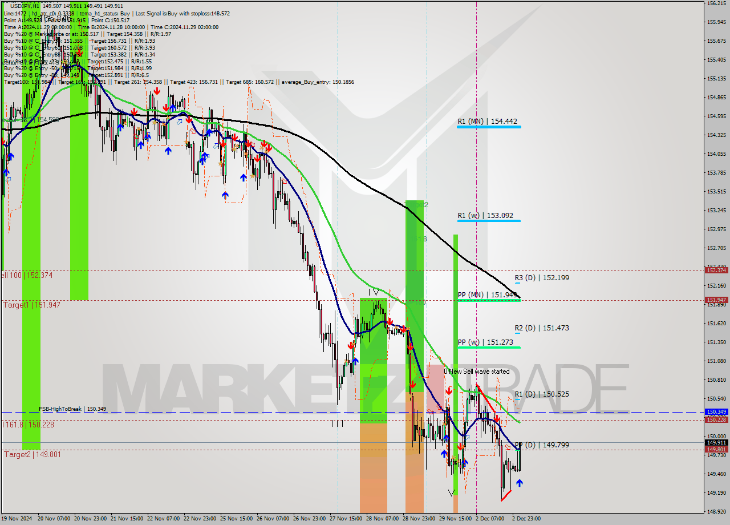Click the 152.705 price axis value
Image resolution: width=730 pixels, height=525 pixels.
716,248
